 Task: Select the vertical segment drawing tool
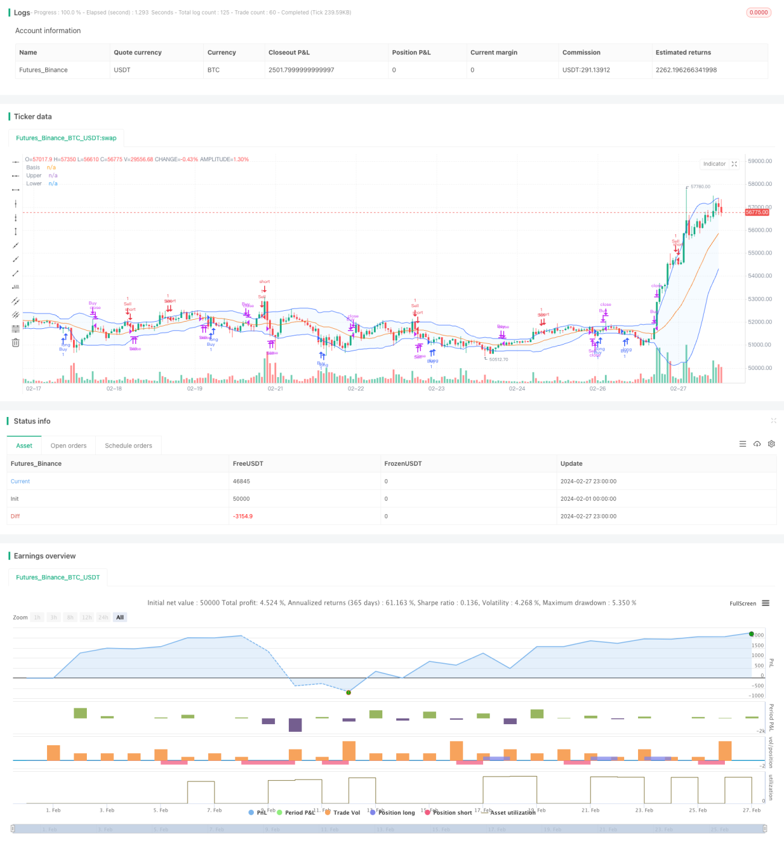[x=16, y=232]
